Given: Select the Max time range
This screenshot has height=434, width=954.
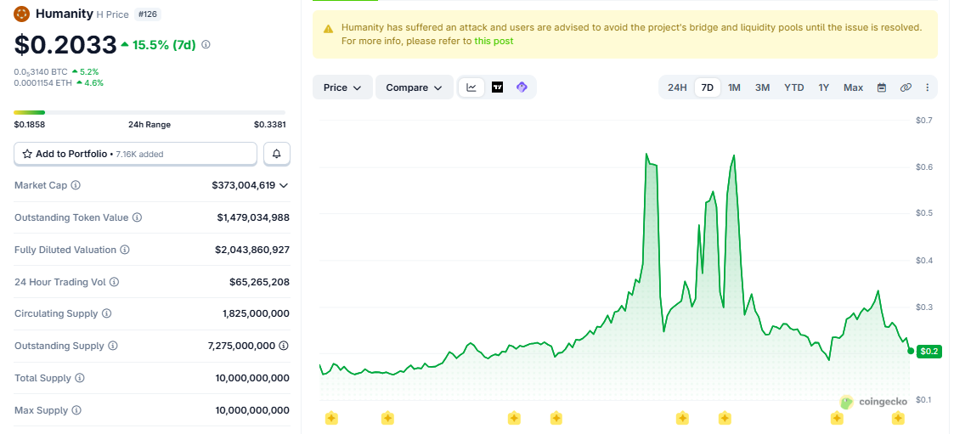Looking at the screenshot, I should pyautogui.click(x=853, y=87).
